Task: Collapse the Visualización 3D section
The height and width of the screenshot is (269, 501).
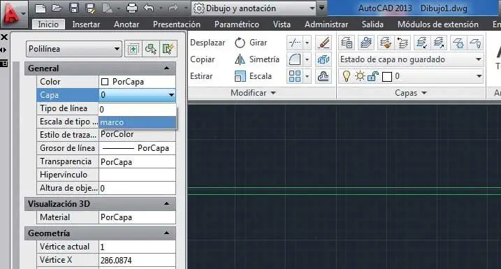Action: pyautogui.click(x=166, y=203)
